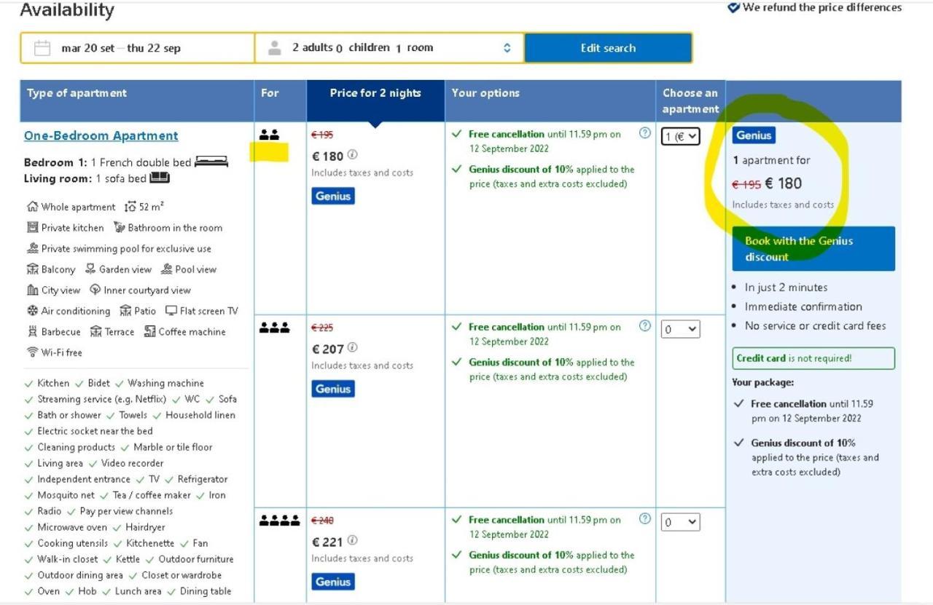Click the We refund the price differences text
The image size is (933, 605).
[822, 7]
